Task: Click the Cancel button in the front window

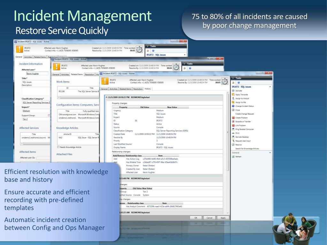Action: (209, 218)
